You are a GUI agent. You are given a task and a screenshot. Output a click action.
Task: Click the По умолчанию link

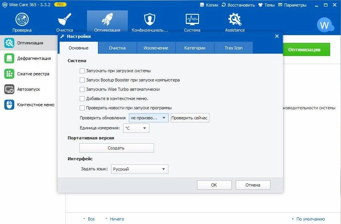tap(310, 219)
